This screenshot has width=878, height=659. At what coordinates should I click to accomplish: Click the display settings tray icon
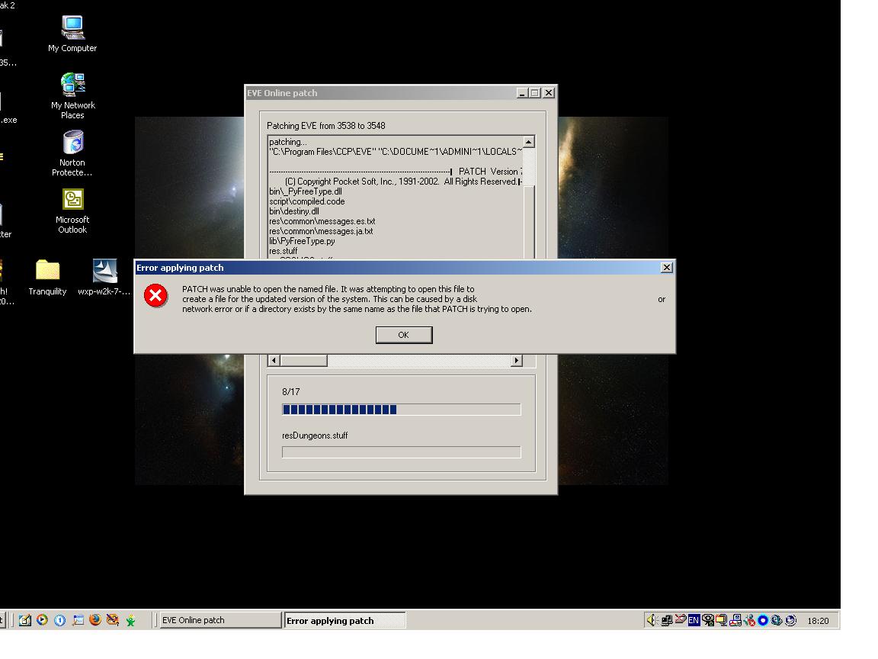point(735,620)
